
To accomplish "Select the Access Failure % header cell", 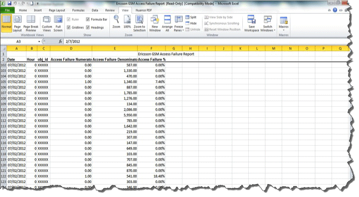I will 152,59.
